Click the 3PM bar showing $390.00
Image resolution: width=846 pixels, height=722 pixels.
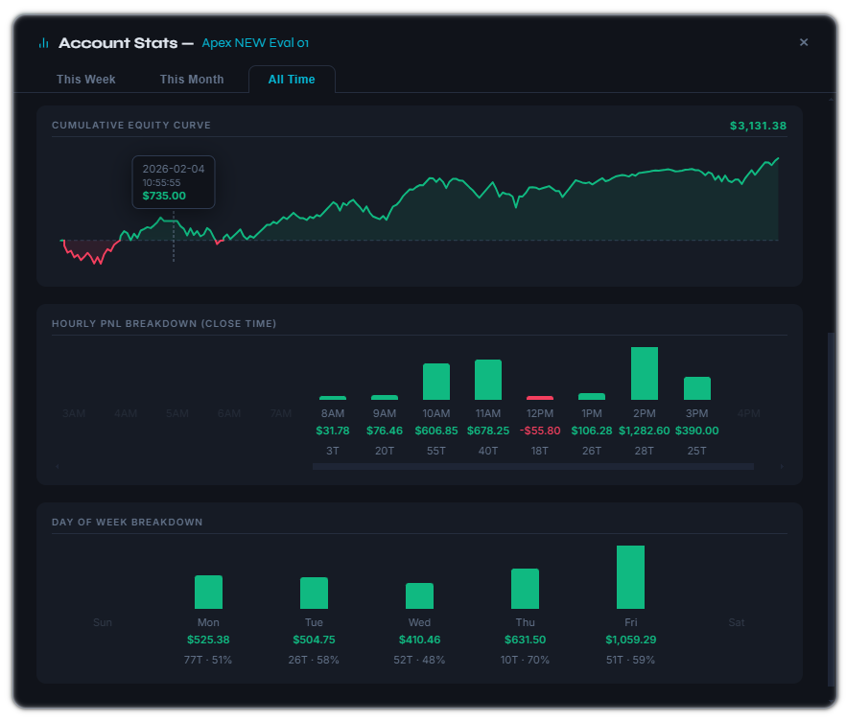coord(696,388)
